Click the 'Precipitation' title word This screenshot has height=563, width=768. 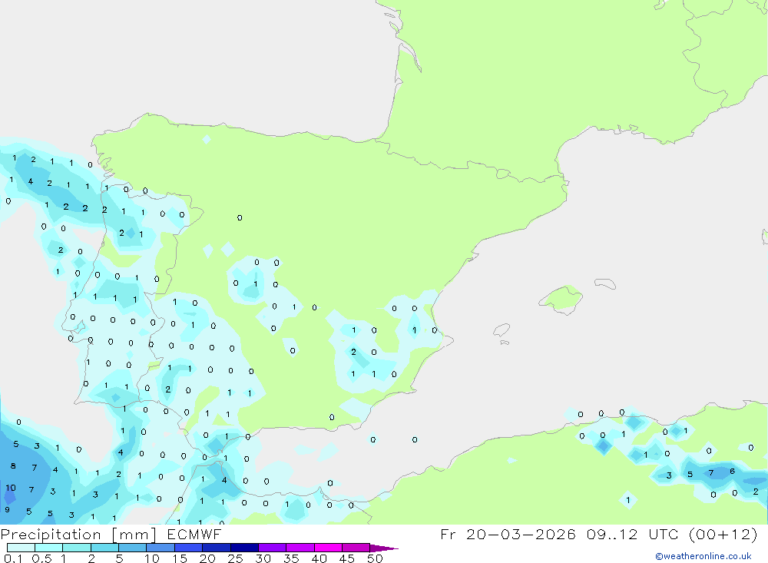(x=51, y=535)
